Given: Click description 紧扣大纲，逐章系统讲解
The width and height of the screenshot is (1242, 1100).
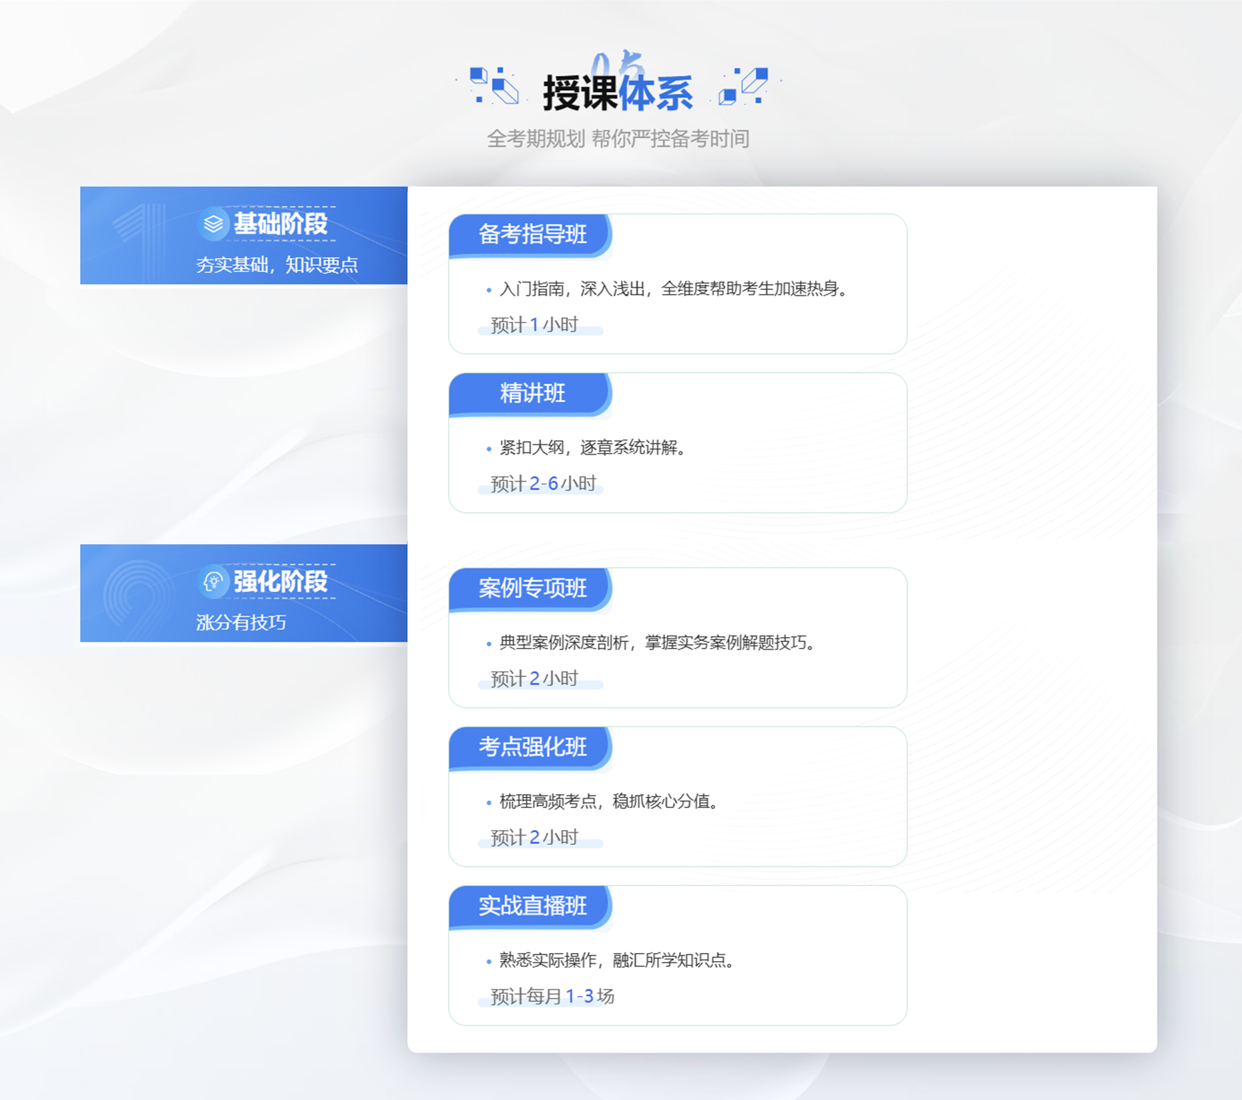Looking at the screenshot, I should (x=593, y=447).
